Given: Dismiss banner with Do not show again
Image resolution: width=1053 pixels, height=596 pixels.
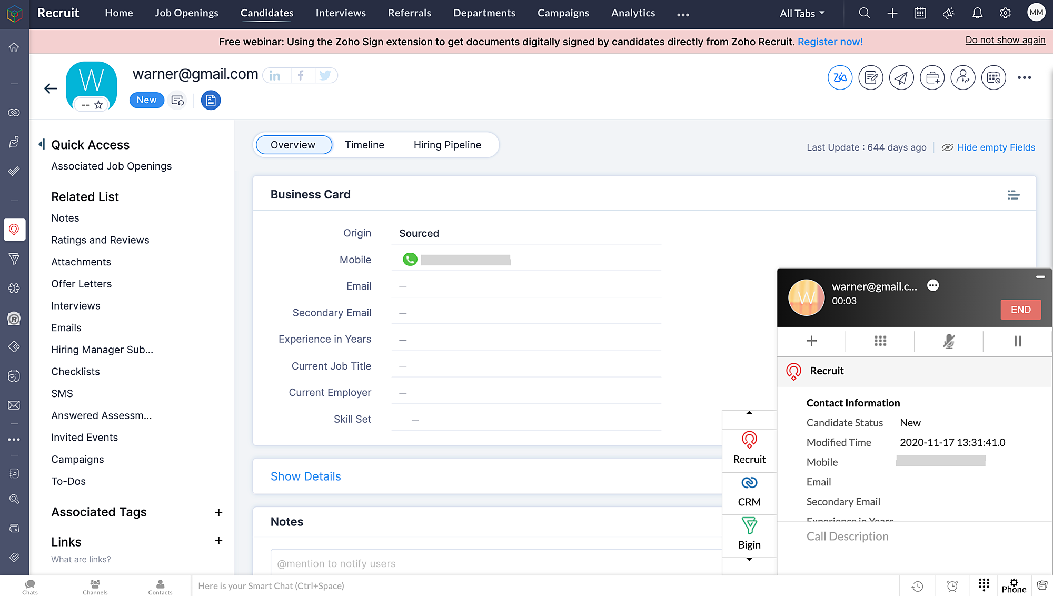Looking at the screenshot, I should pyautogui.click(x=1005, y=40).
